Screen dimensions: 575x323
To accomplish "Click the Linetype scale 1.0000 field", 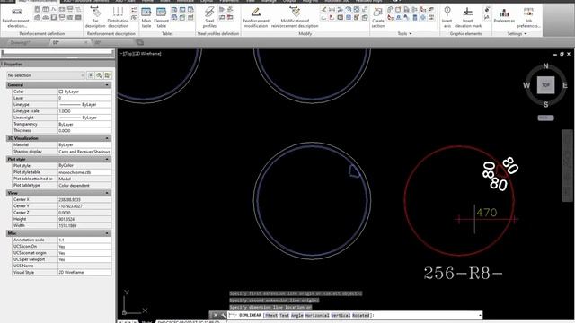I will [x=84, y=111].
